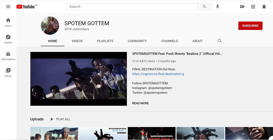The height and width of the screenshot is (140, 273).
Task: Play the featured Beatbox 2 video
Action: [78, 78]
